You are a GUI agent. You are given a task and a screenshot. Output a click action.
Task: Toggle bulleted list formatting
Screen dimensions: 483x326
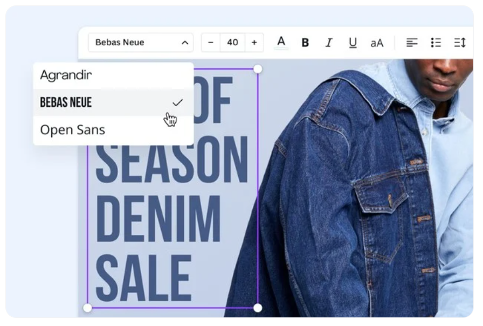436,43
